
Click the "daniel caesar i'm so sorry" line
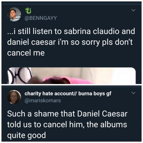click(70, 42)
